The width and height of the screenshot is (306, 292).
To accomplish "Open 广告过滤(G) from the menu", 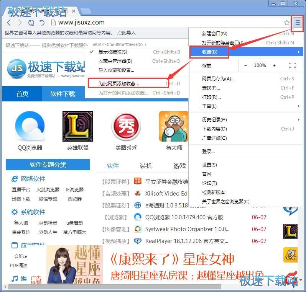I will [x=246, y=138].
